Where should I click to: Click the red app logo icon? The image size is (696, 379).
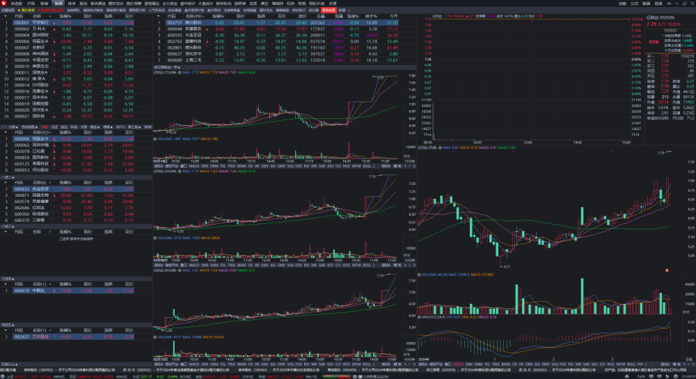point(3,3)
